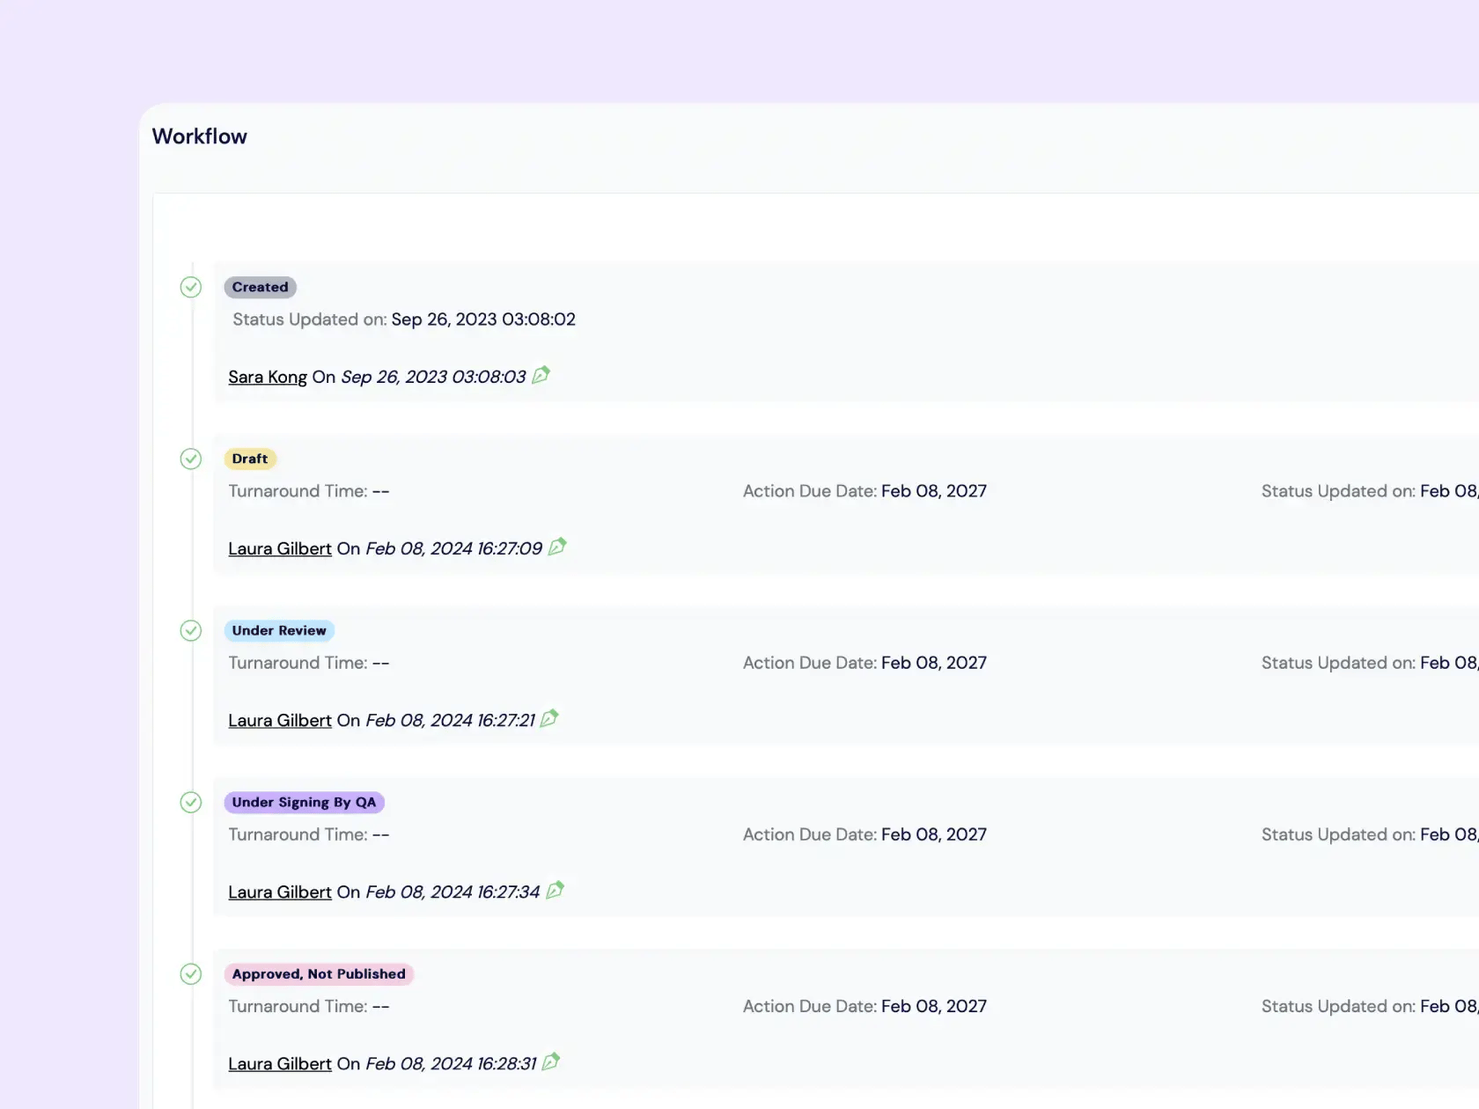Open Laura Gilbert link in Under Review step
This screenshot has height=1109, width=1479.
click(x=280, y=720)
